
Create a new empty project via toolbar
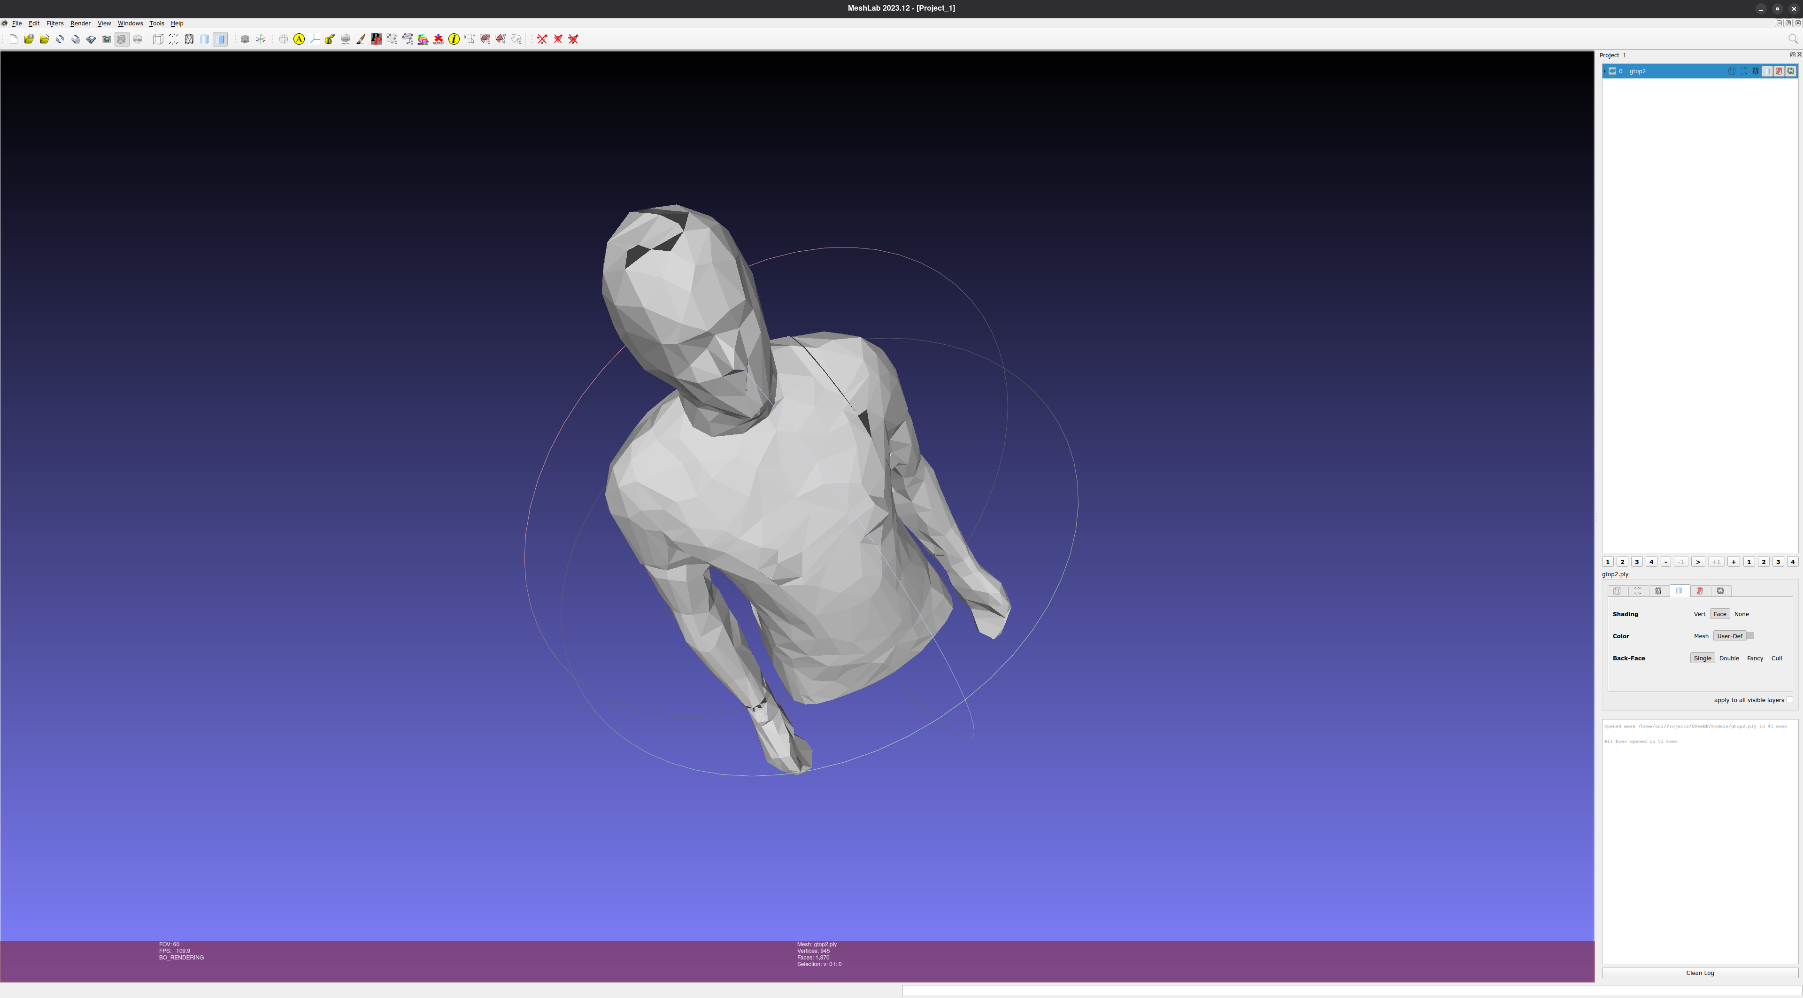13,39
